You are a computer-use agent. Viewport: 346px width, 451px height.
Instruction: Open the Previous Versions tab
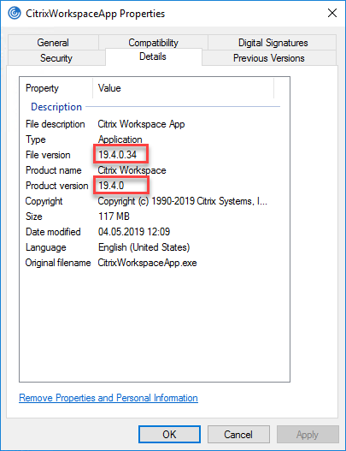(269, 58)
